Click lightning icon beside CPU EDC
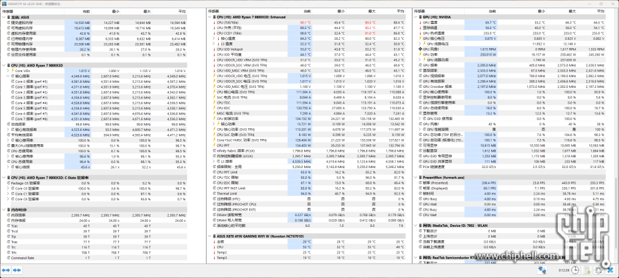This screenshot has height=278, width=619. pos(214,107)
